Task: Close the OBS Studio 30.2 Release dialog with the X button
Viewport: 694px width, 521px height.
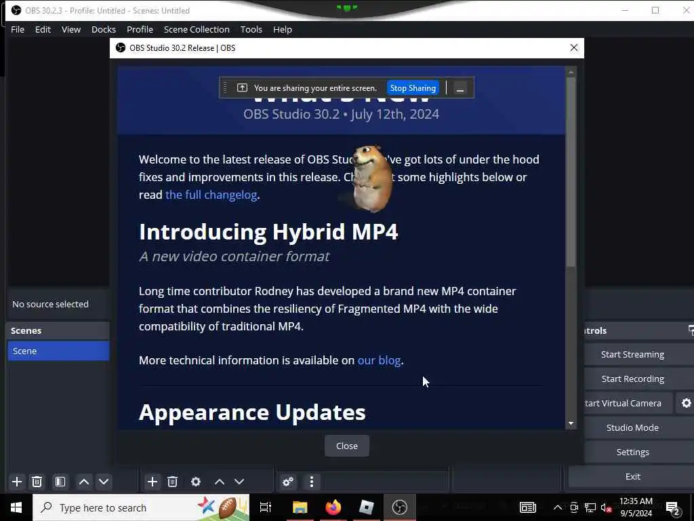Action: point(573,47)
